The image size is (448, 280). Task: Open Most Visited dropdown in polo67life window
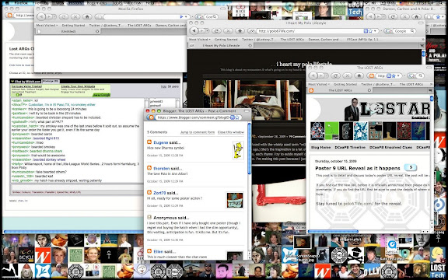199,40
